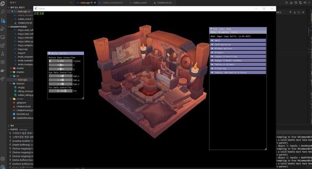Collapse the Hello, world! ImGui window
This screenshot has height=169, width=312.
point(49,53)
